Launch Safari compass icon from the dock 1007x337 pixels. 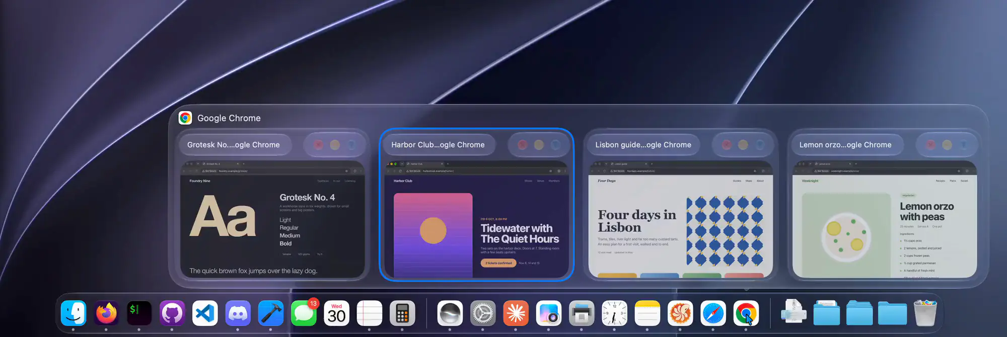pos(713,313)
